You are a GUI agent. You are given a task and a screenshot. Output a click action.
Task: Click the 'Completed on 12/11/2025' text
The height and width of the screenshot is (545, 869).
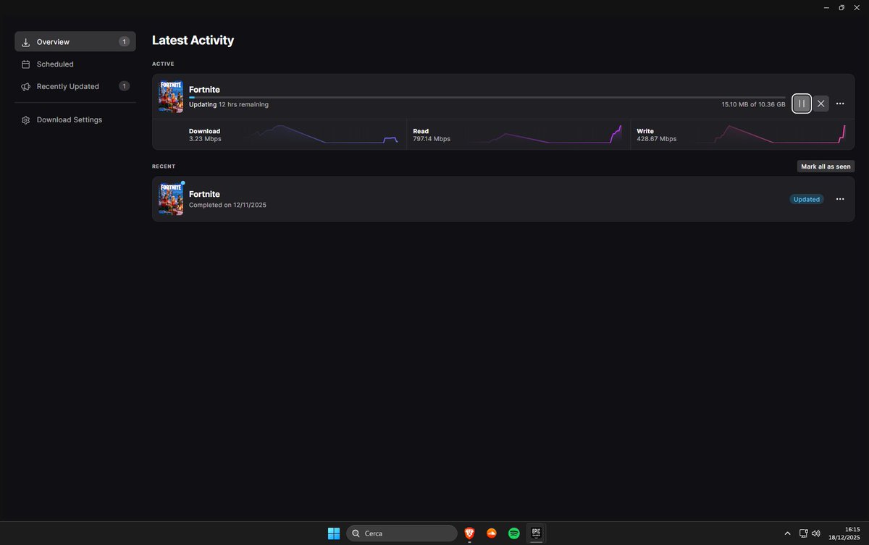227,205
